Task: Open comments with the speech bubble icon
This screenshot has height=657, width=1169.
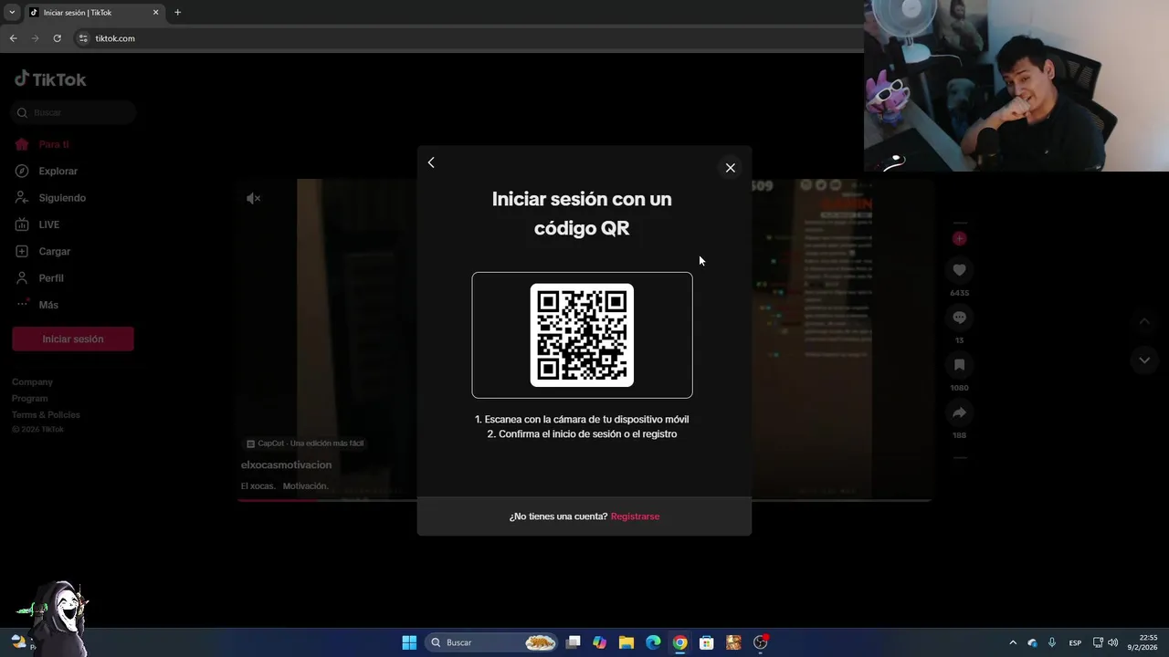Action: [x=959, y=318]
